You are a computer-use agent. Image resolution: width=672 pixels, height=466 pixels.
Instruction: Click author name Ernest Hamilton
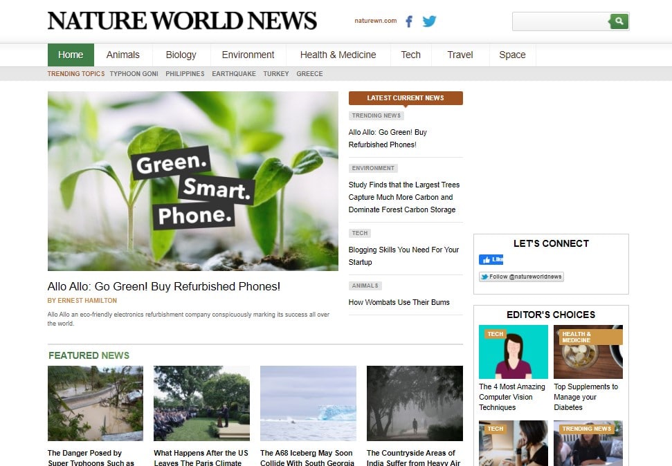(x=82, y=301)
